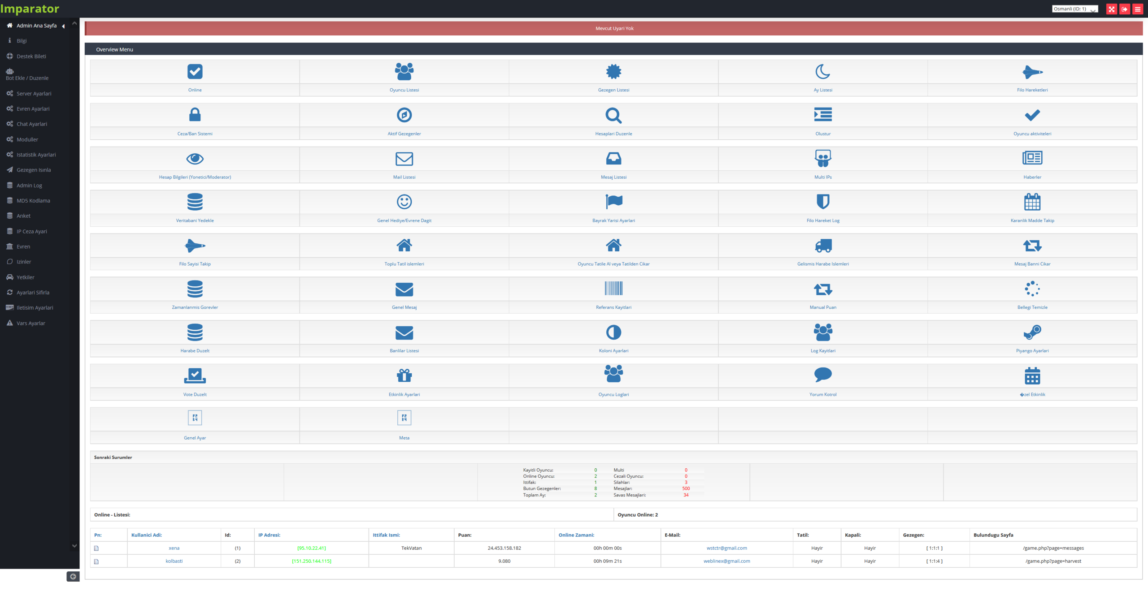Select Admin Log from the sidebar
Viewport: 1148px width, 613px height.
[x=29, y=186]
